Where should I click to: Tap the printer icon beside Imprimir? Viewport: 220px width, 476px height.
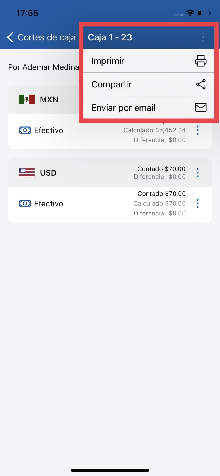pos(201,61)
